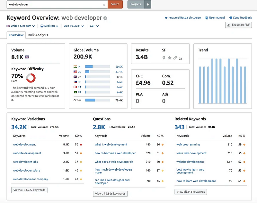Screen dimensions: 257x203
Task: Open the GBP currency dropdown
Action: pos(94,26)
